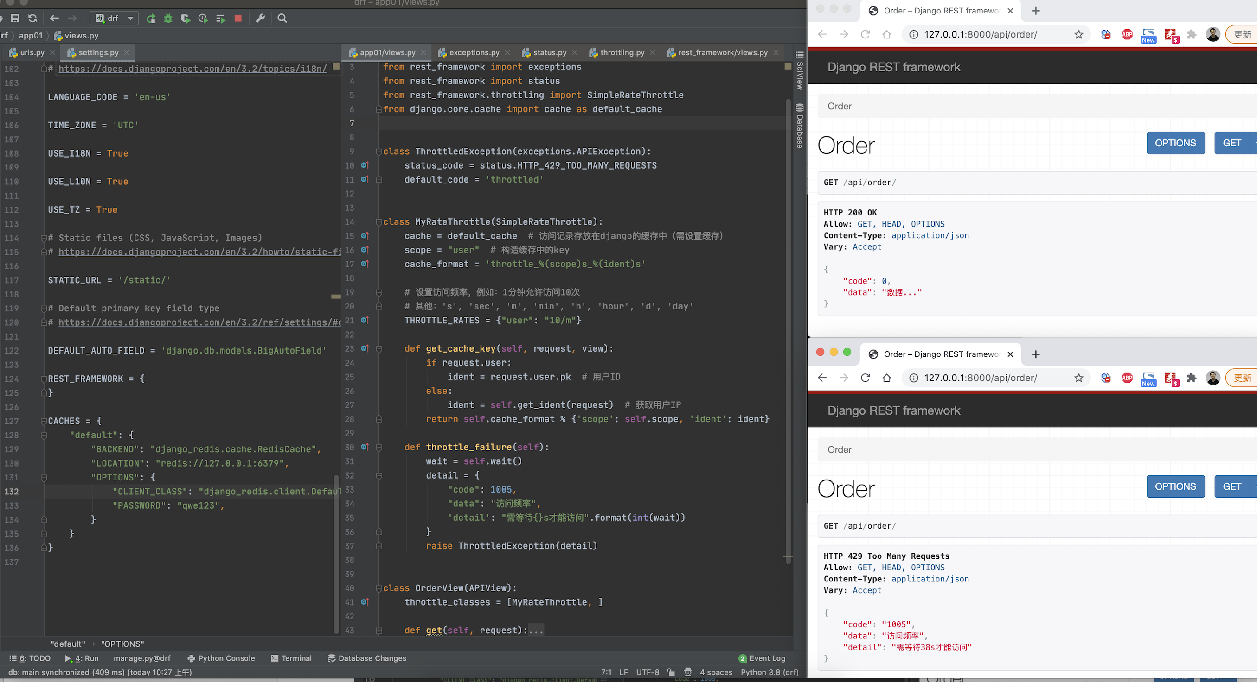Expand the folded get method body
The width and height of the screenshot is (1257, 682).
tap(378, 631)
